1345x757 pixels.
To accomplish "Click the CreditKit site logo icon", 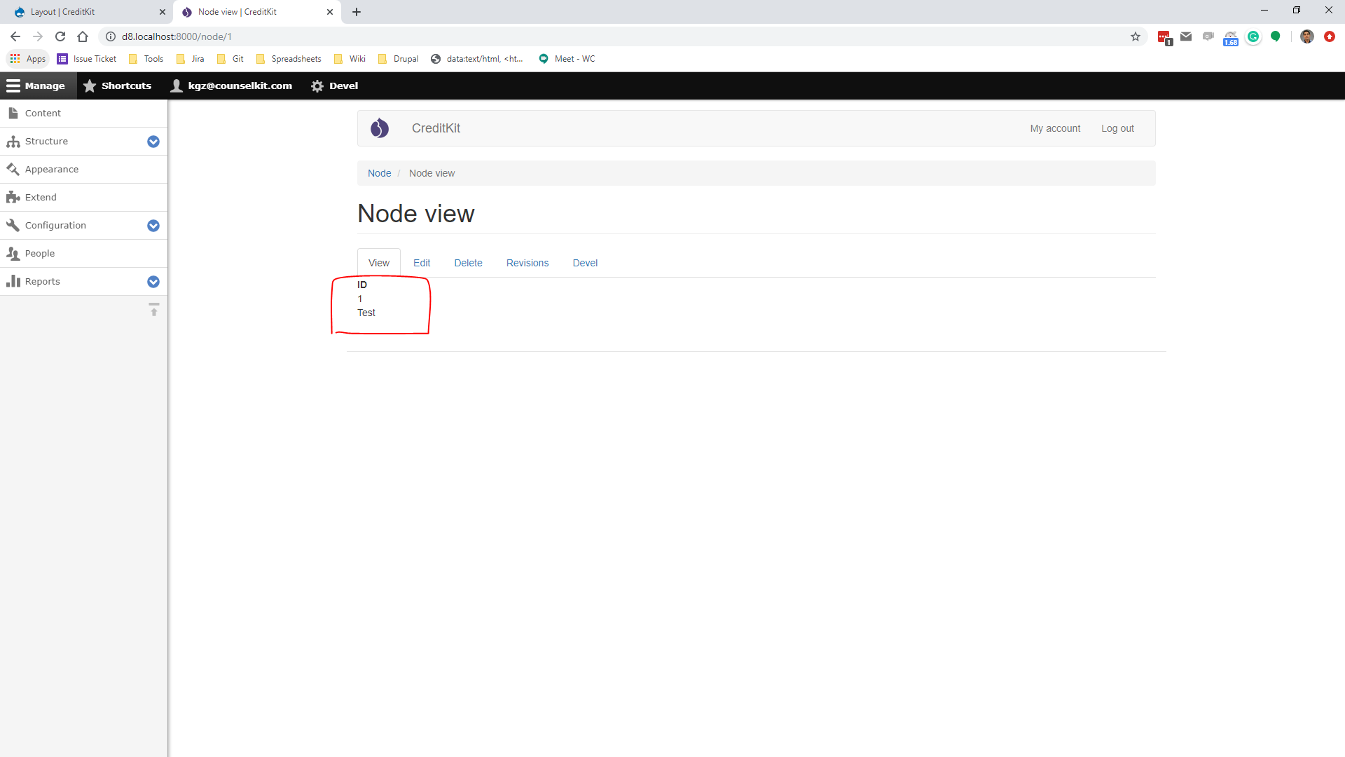I will point(379,128).
